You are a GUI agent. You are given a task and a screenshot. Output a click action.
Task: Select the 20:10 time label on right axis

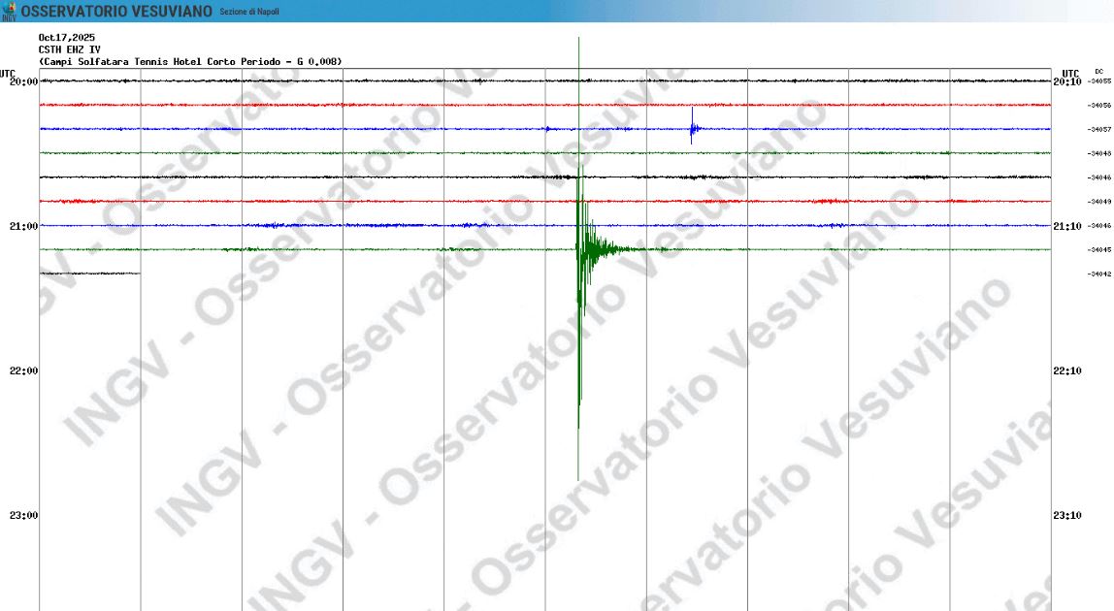[1067, 82]
